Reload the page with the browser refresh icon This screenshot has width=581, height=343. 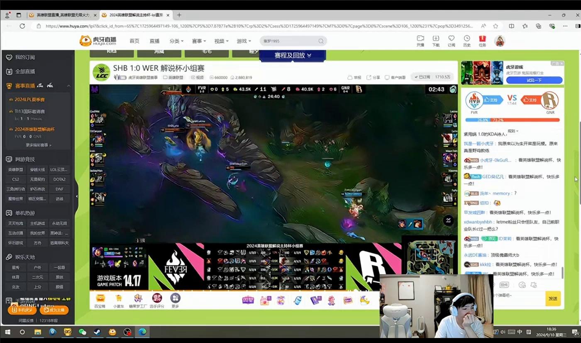click(x=22, y=26)
